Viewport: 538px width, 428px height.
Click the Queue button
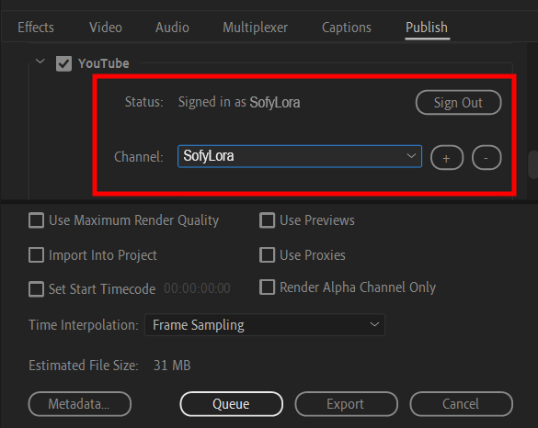231,404
